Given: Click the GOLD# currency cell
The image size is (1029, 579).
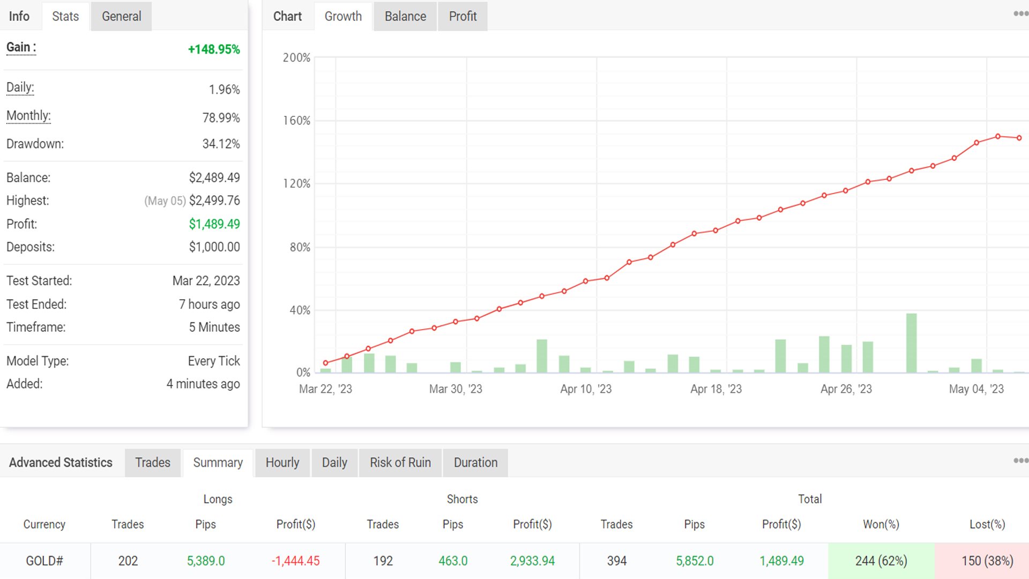Looking at the screenshot, I should pyautogui.click(x=44, y=561).
